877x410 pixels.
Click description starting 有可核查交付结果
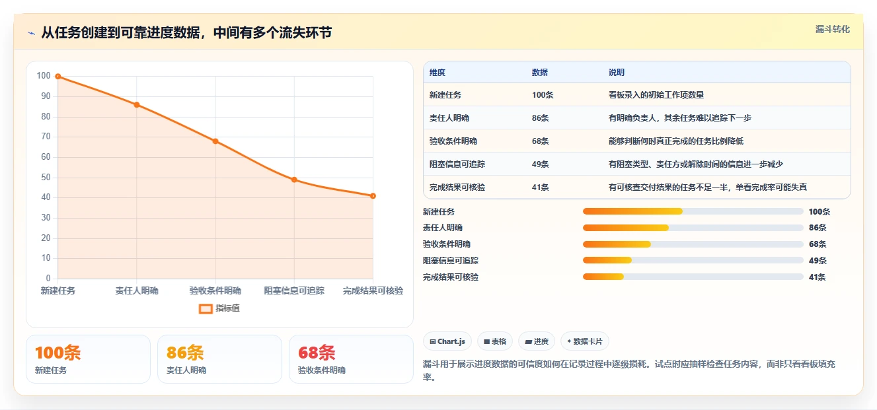[x=708, y=188]
